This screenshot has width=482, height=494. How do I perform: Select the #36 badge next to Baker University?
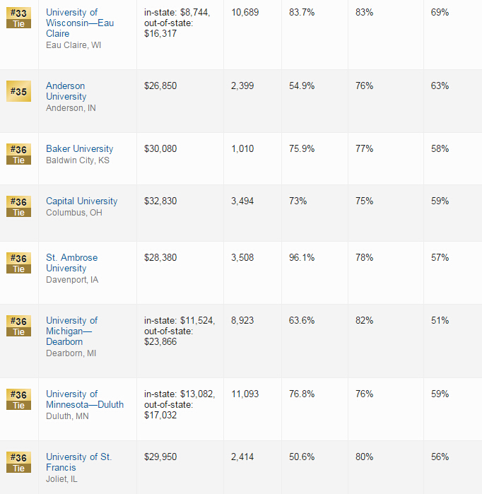tap(18, 154)
